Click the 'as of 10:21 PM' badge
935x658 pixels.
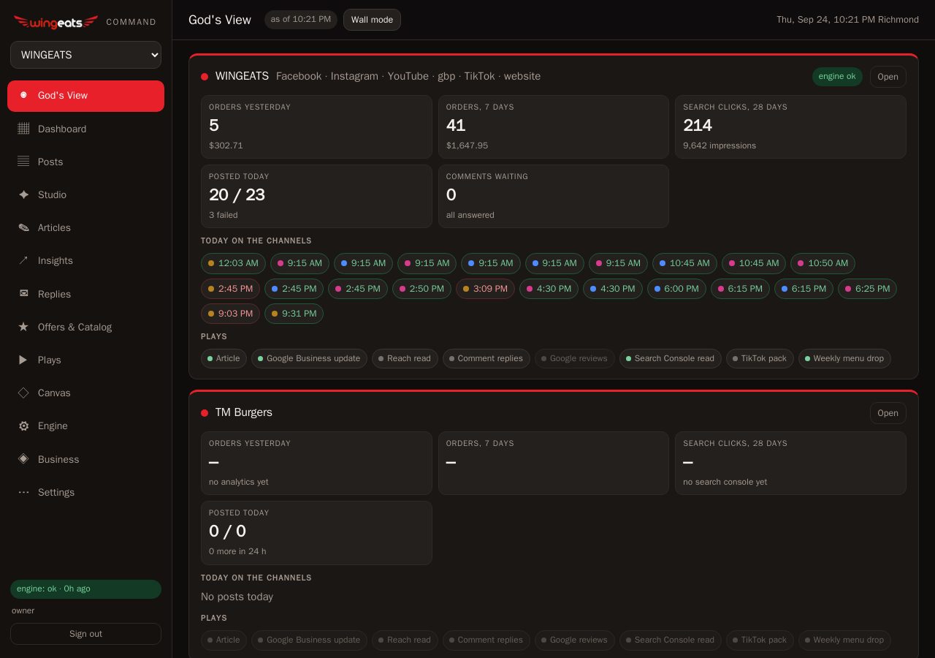(301, 20)
